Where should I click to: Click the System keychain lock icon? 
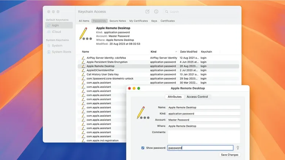point(49,46)
